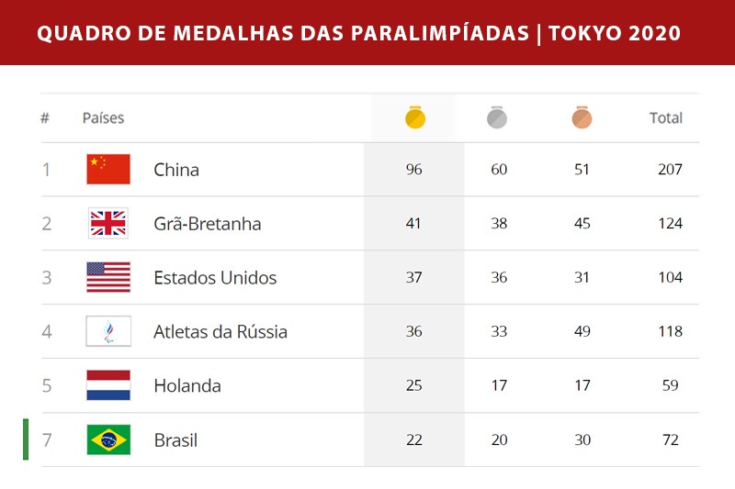735x489 pixels.
Task: Click the China flag icon
Action: coord(108,169)
